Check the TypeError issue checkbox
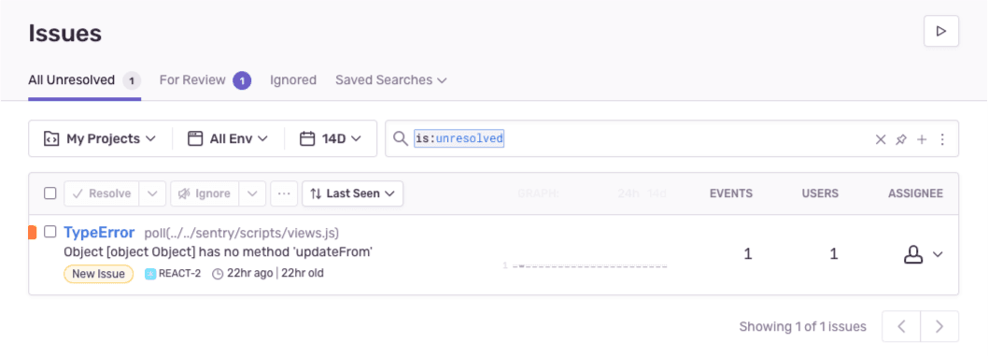Image resolution: width=988 pixels, height=357 pixels. click(x=49, y=232)
